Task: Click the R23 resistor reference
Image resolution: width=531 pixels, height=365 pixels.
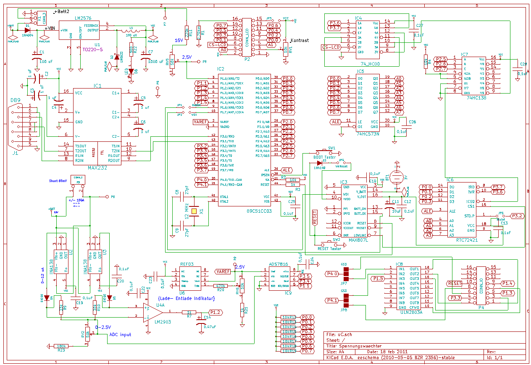Action: [61, 349]
